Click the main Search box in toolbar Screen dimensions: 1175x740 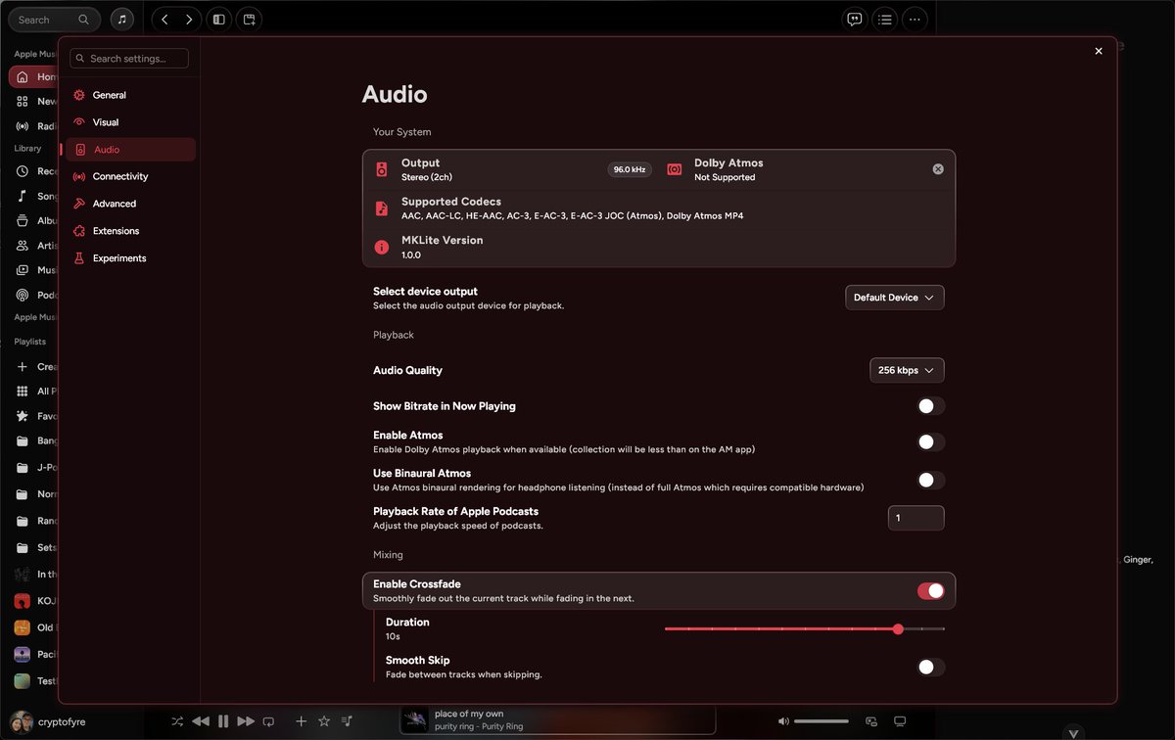click(x=53, y=19)
